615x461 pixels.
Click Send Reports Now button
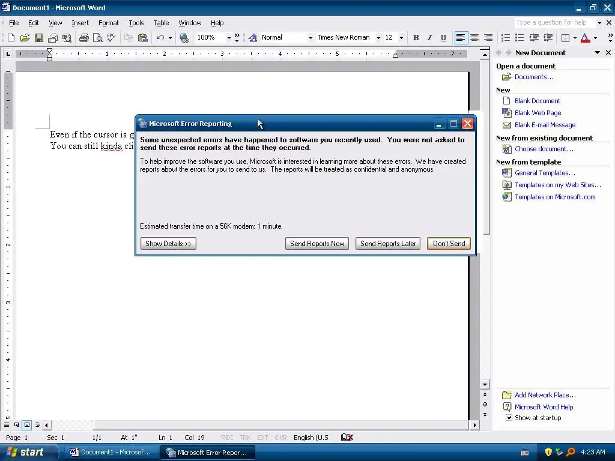317,244
